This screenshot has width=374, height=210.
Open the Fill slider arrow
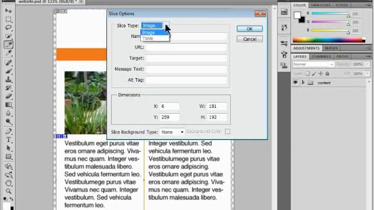coord(368,73)
